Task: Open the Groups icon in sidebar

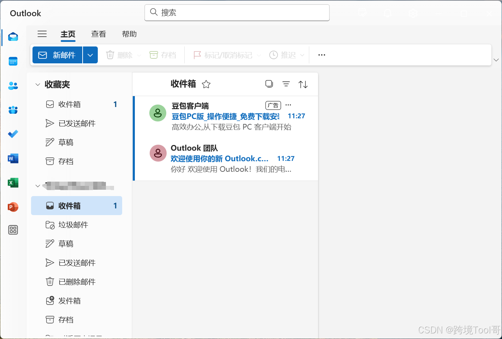Action: coord(13,110)
